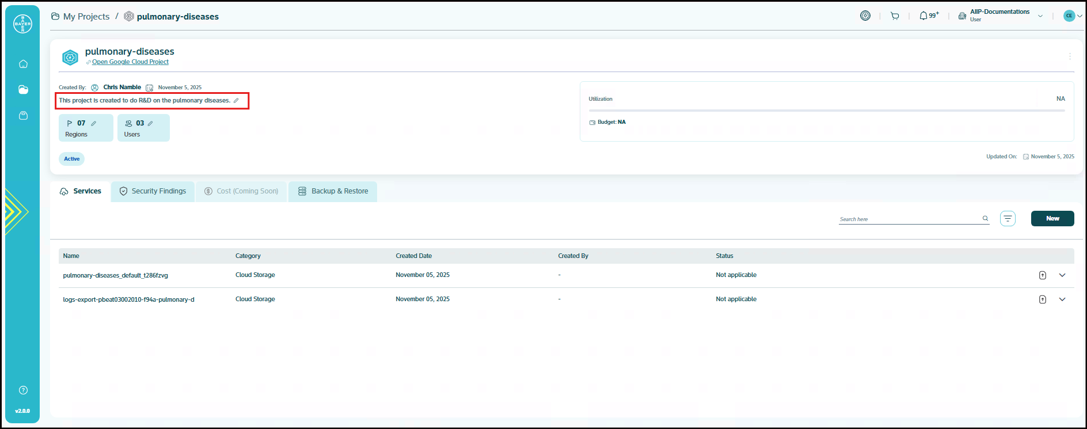Open the shopping cart icon
The image size is (1087, 429).
tap(895, 16)
